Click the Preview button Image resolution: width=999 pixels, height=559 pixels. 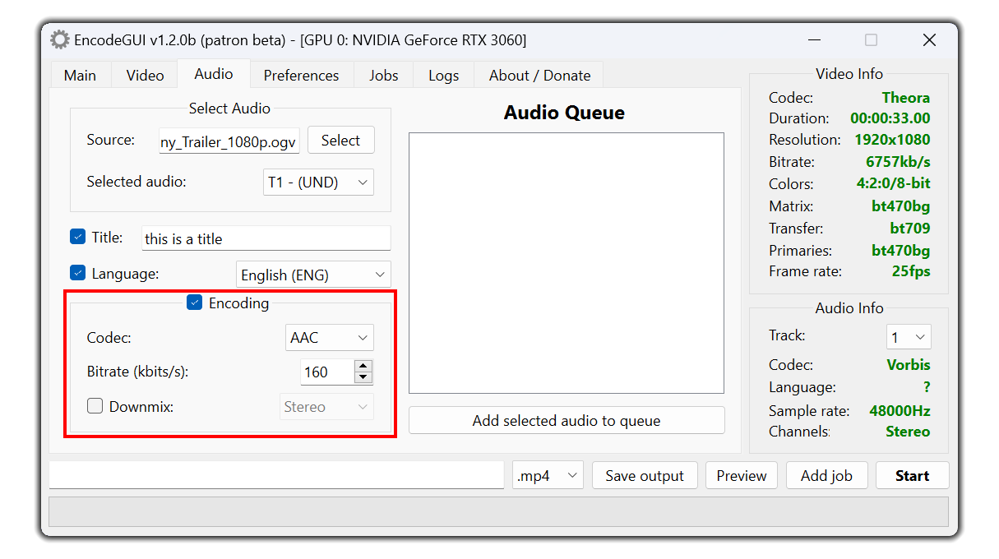(742, 475)
